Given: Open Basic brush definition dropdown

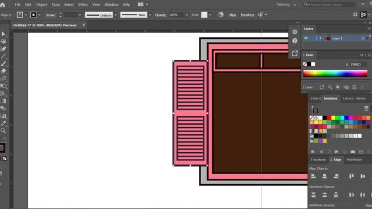Looking at the screenshot, I should 150,15.
